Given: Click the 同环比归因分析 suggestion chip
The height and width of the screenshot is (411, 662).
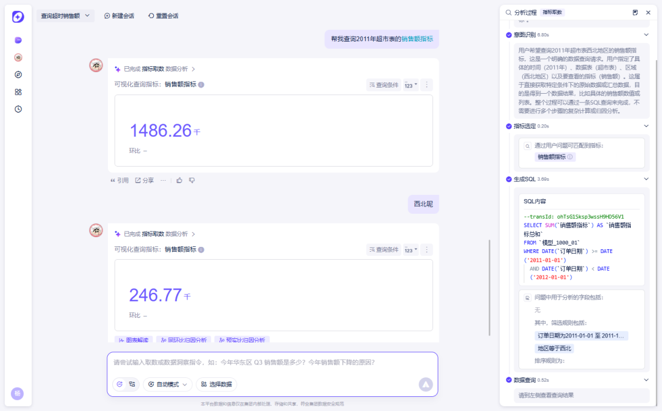Looking at the screenshot, I should pos(183,339).
